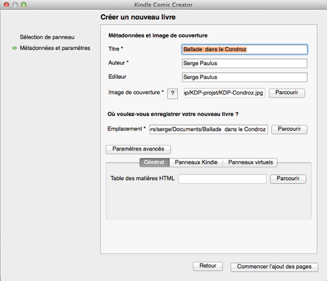
Task: Click the green arrow step indicator
Action: point(15,48)
